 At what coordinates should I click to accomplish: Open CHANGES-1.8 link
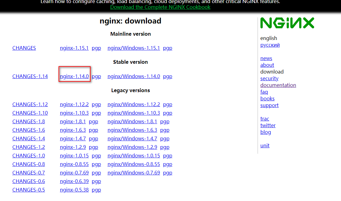coord(29,121)
